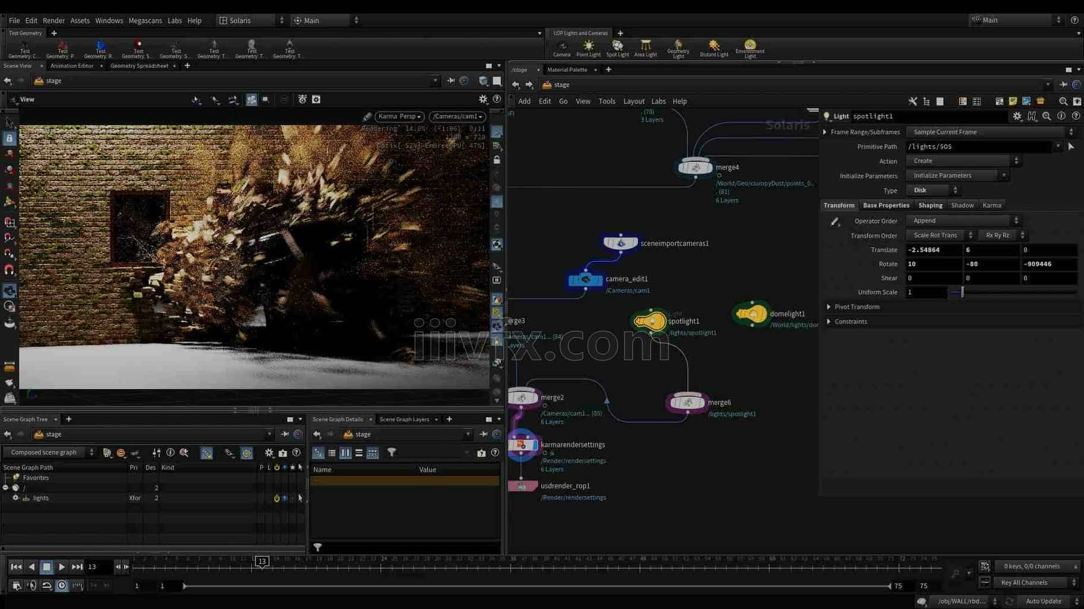The image size is (1084, 609).
Task: Open the pre-transform menu icon beside Operator Order
Action: coord(835,221)
